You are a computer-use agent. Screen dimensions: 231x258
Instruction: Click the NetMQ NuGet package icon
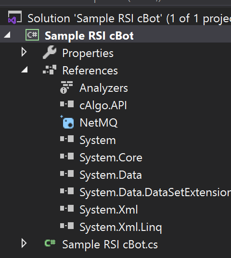[67, 122]
